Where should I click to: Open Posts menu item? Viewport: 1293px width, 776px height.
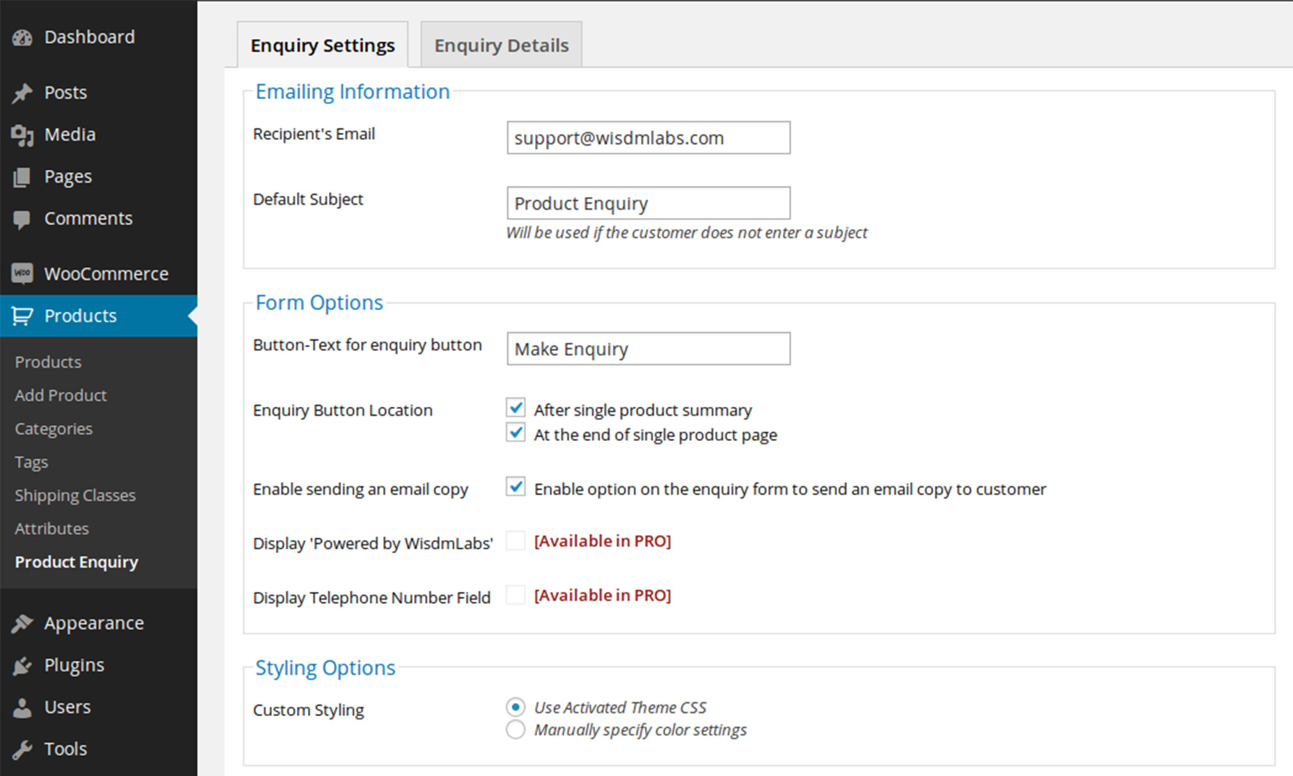(99, 93)
